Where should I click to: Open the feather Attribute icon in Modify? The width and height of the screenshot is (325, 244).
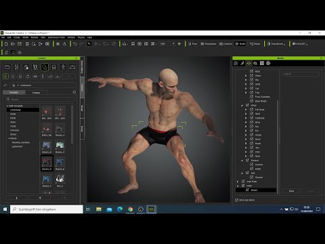click(242, 63)
